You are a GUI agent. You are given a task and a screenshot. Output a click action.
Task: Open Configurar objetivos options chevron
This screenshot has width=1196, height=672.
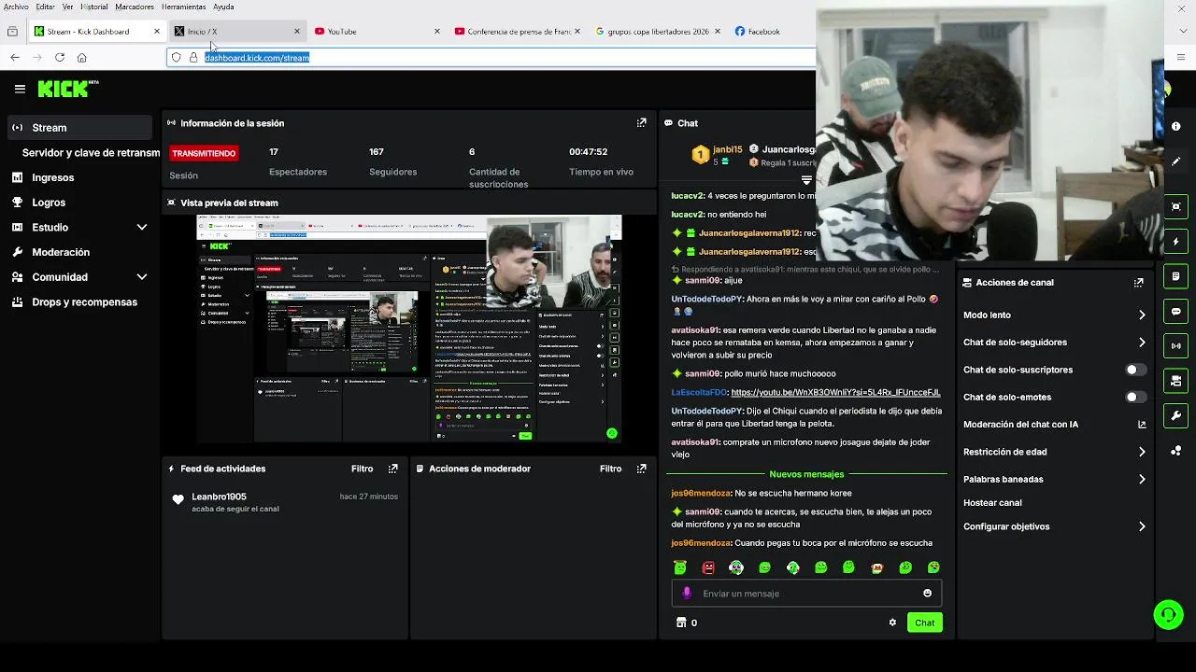1141,526
